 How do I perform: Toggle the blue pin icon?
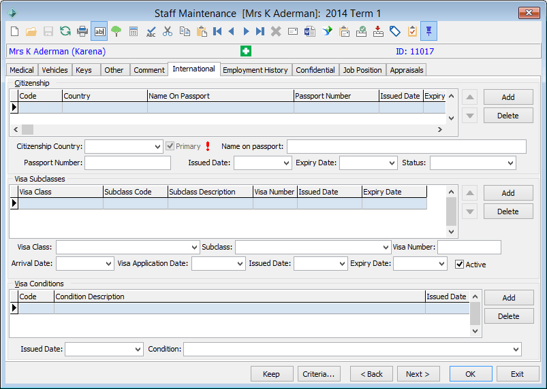click(x=428, y=31)
